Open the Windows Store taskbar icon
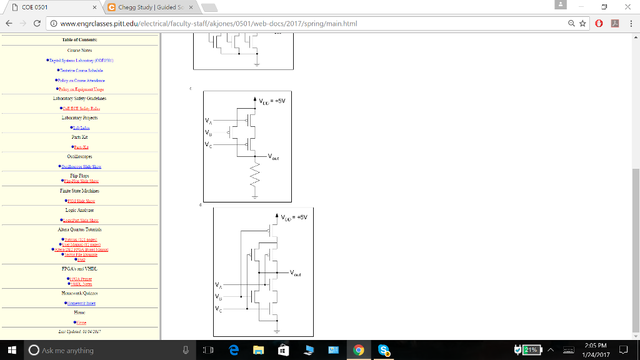The image size is (640, 360). [283, 350]
